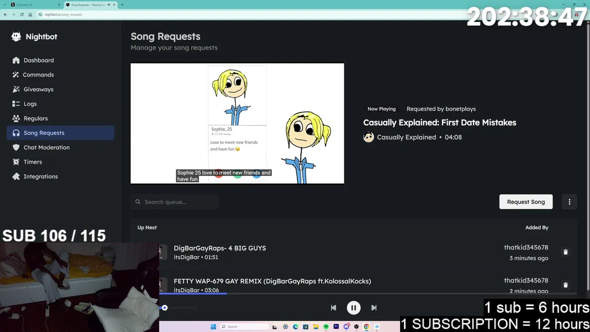Viewport: 590px width, 332px height.
Task: Click the Request Song button
Action: coord(526,202)
